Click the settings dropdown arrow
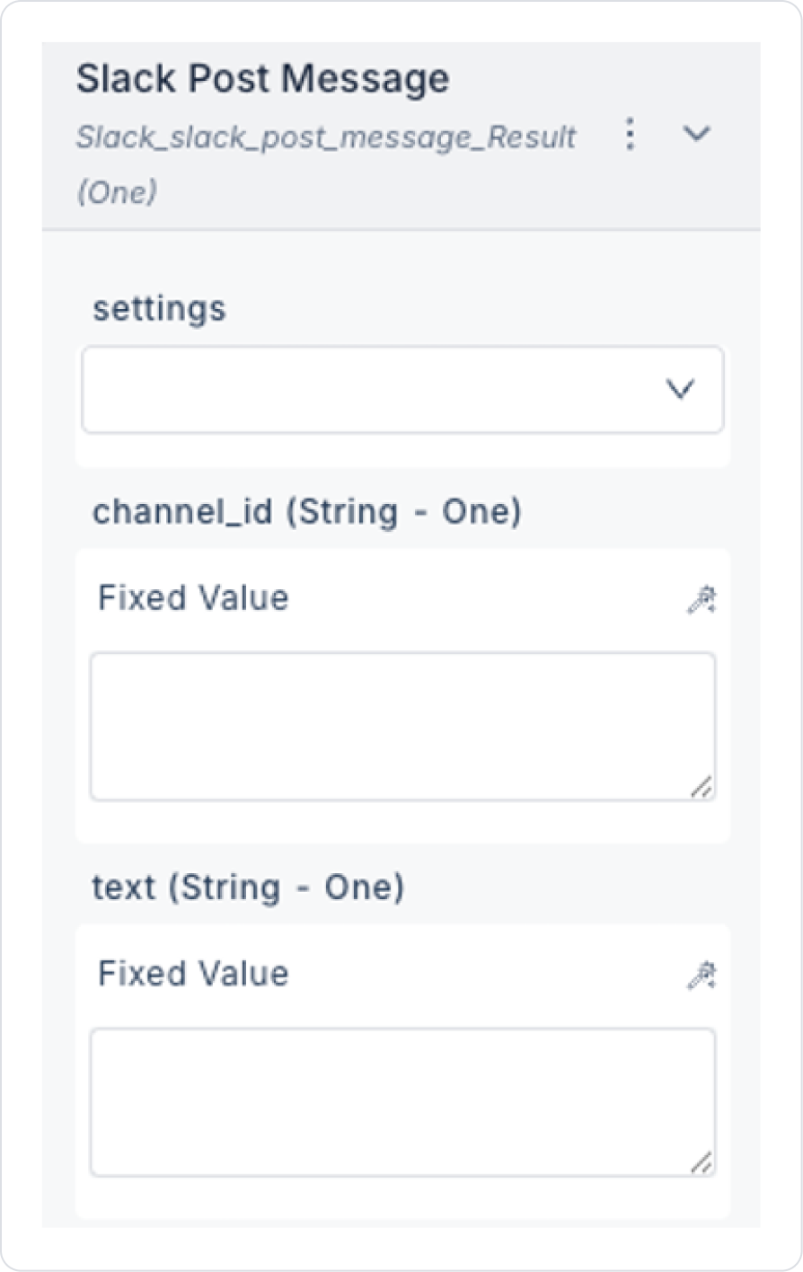The height and width of the screenshot is (1272, 803). pyautogui.click(x=680, y=389)
